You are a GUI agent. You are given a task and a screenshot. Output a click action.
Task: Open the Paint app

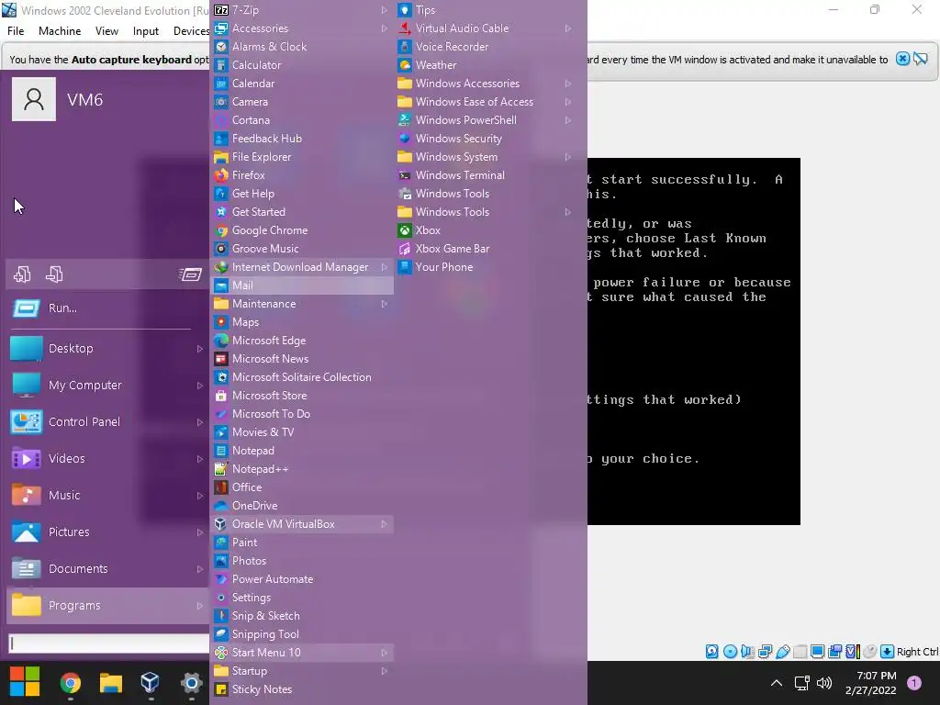point(301,542)
